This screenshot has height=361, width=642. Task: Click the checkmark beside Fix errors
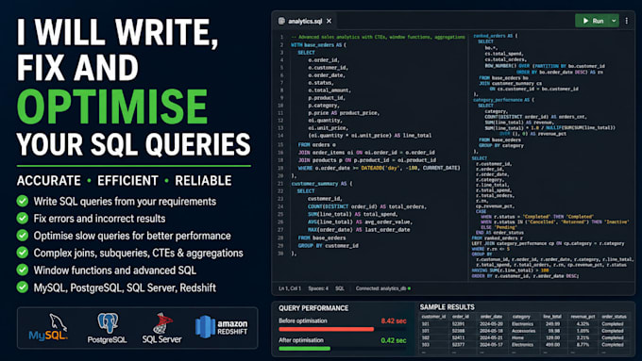pos(23,219)
